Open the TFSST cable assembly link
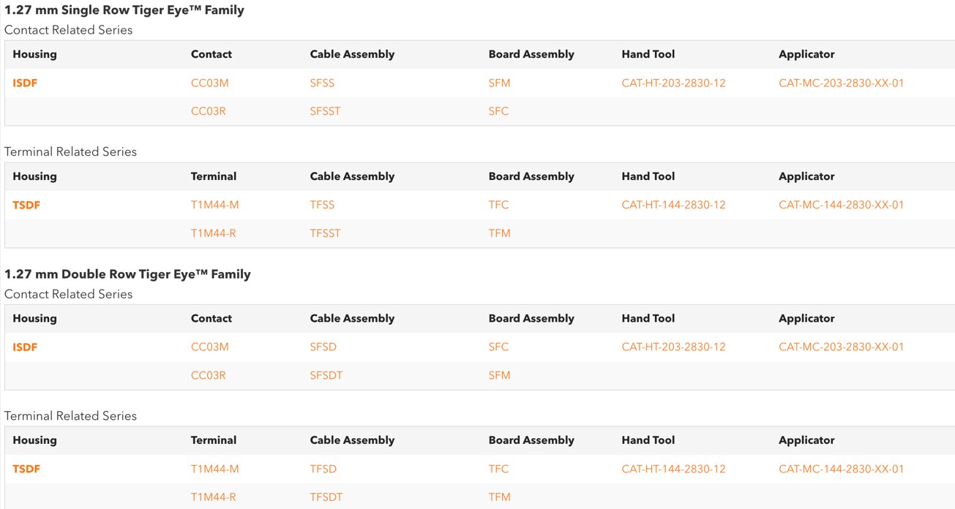Screen dimensions: 955x509 click(x=326, y=233)
